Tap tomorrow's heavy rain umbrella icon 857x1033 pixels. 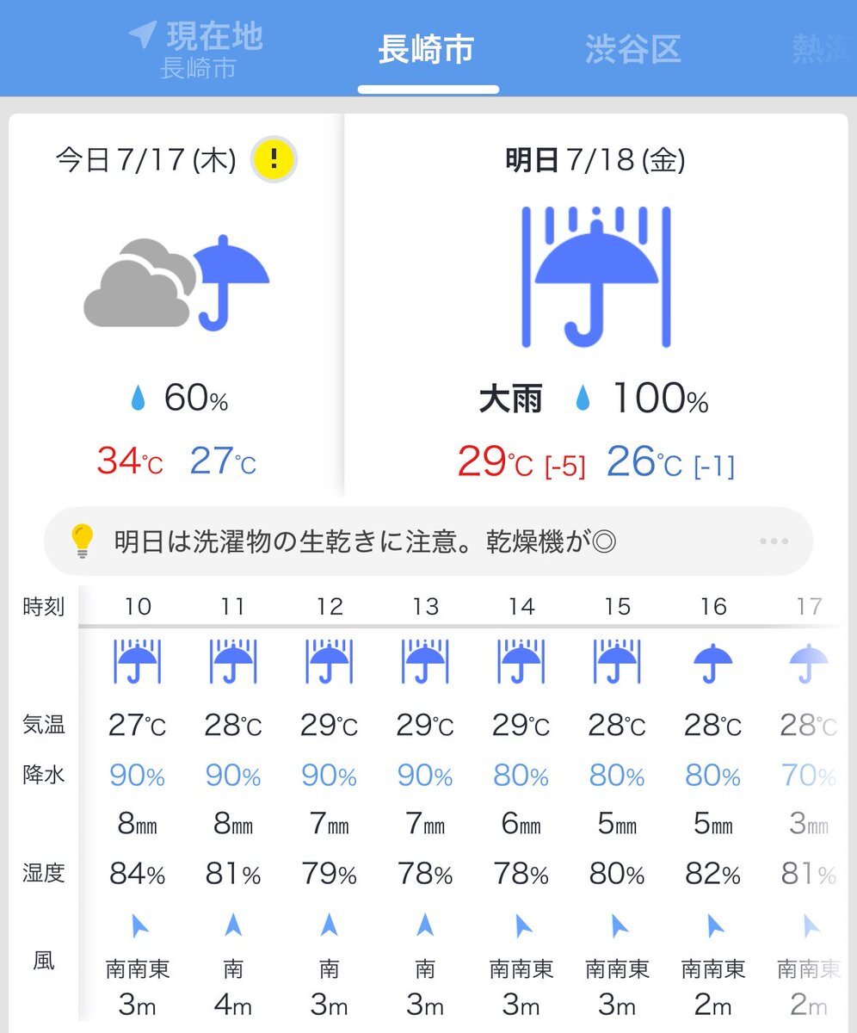coord(596,276)
